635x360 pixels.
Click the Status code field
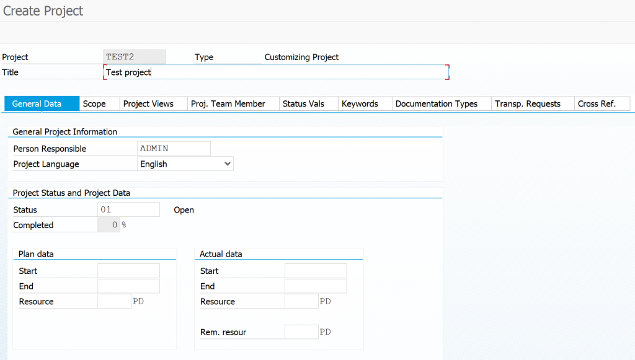128,209
